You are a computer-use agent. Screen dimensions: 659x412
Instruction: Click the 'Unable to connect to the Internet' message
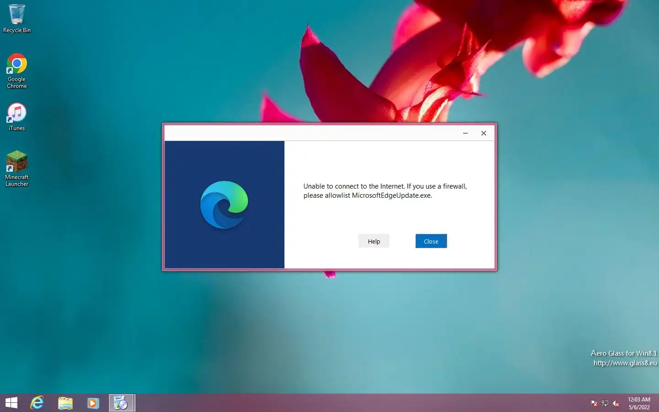pyautogui.click(x=385, y=191)
